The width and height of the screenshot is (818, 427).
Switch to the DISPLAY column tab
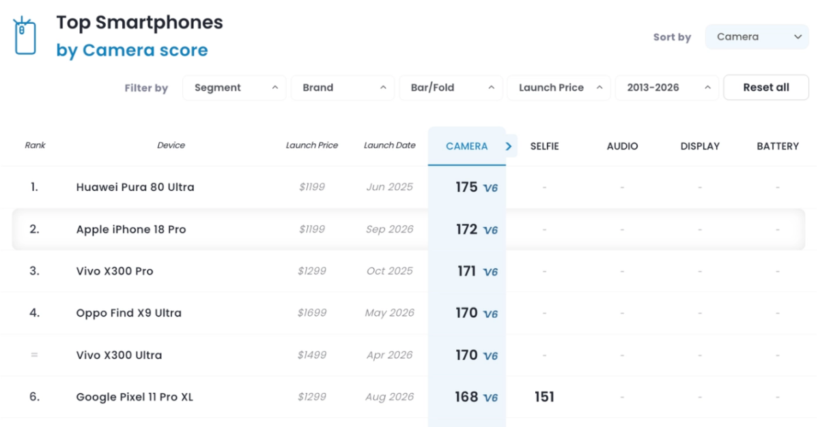click(700, 147)
